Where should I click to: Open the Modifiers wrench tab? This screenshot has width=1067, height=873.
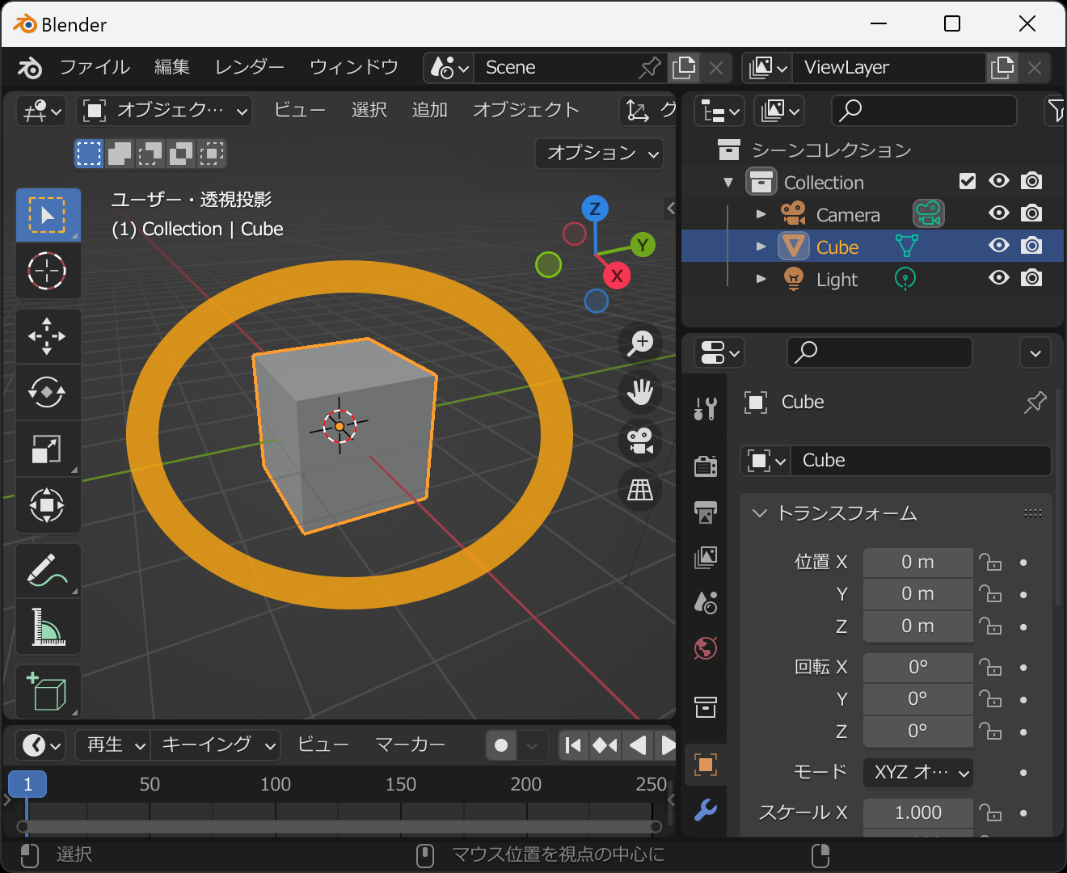[x=706, y=809]
